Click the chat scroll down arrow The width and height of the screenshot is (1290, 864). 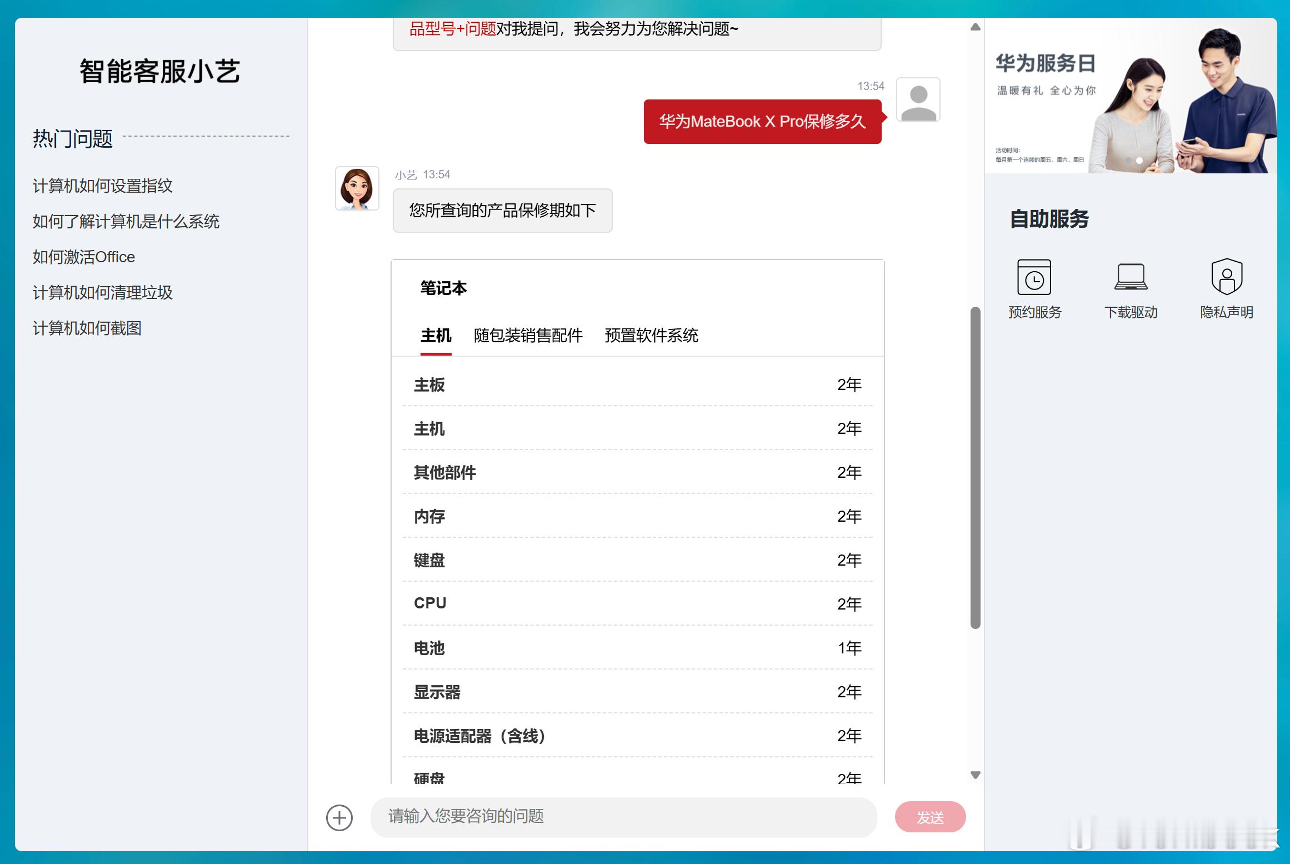[975, 775]
